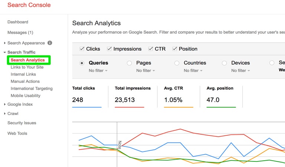Screen dimensions: 285x167
Task: Uncheck the Position checkbox
Action: coord(175,49)
